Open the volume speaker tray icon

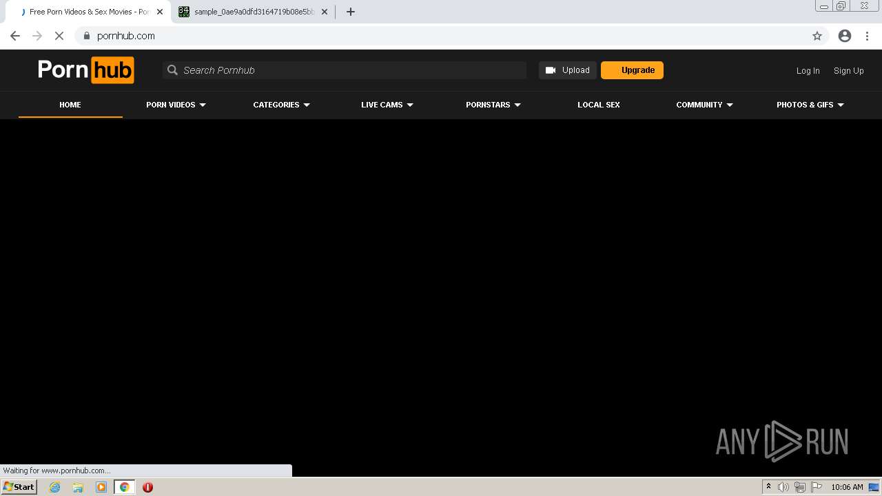coord(783,487)
